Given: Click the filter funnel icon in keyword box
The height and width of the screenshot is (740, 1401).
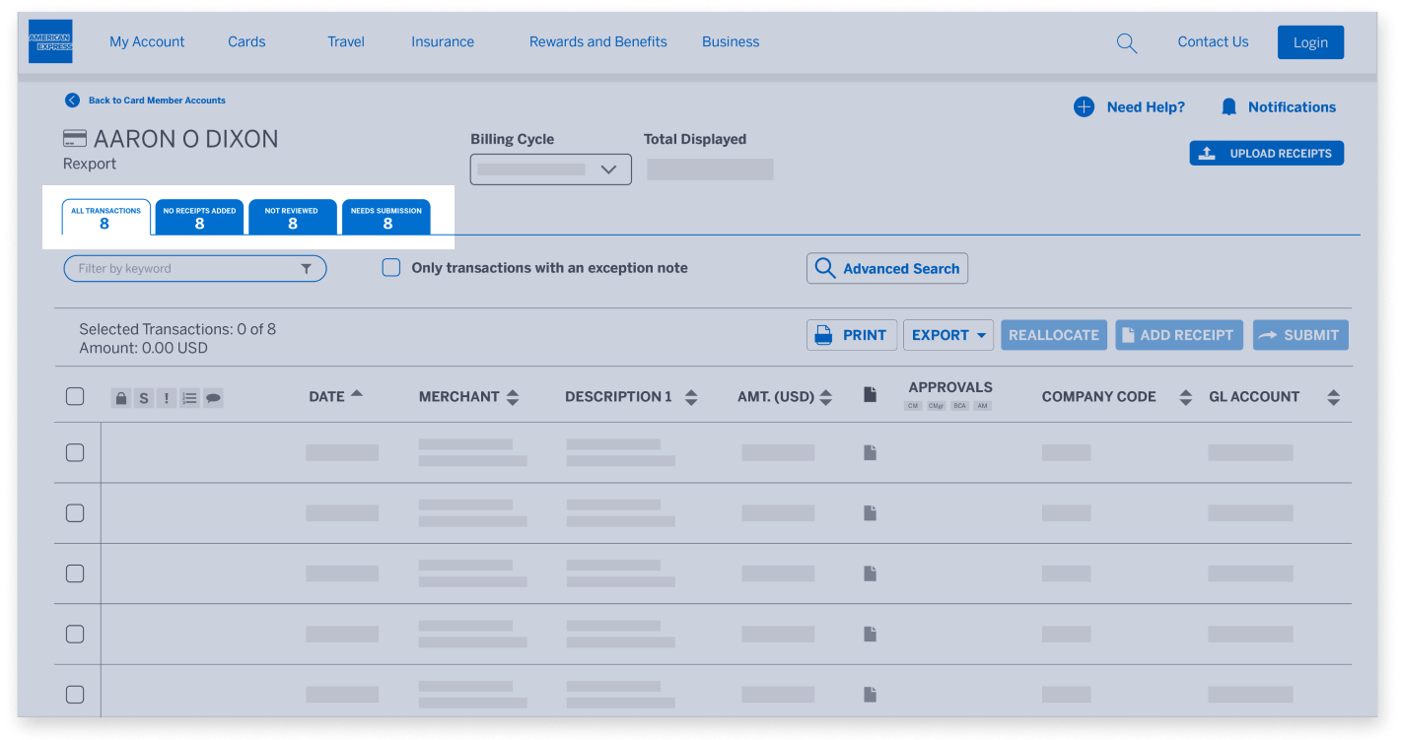Looking at the screenshot, I should click(x=306, y=269).
